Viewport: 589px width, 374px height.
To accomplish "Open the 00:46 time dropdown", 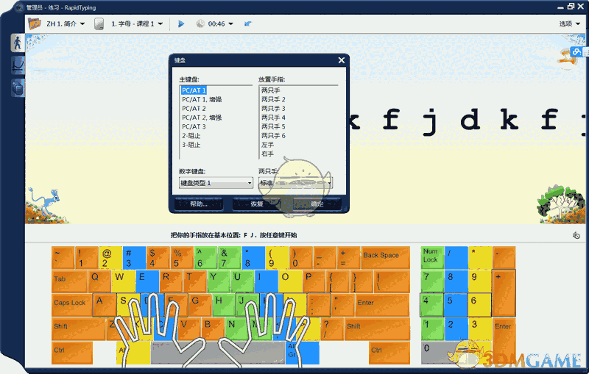I will 230,24.
